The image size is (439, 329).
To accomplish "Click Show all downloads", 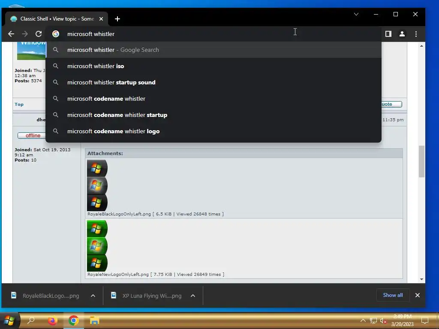I will 393,295.
